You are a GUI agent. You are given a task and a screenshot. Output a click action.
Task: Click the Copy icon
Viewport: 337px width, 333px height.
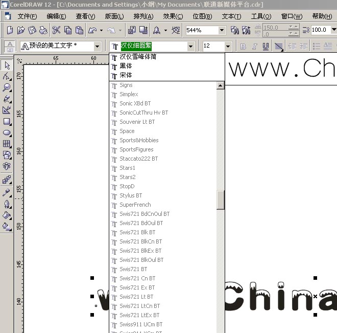[68, 30]
